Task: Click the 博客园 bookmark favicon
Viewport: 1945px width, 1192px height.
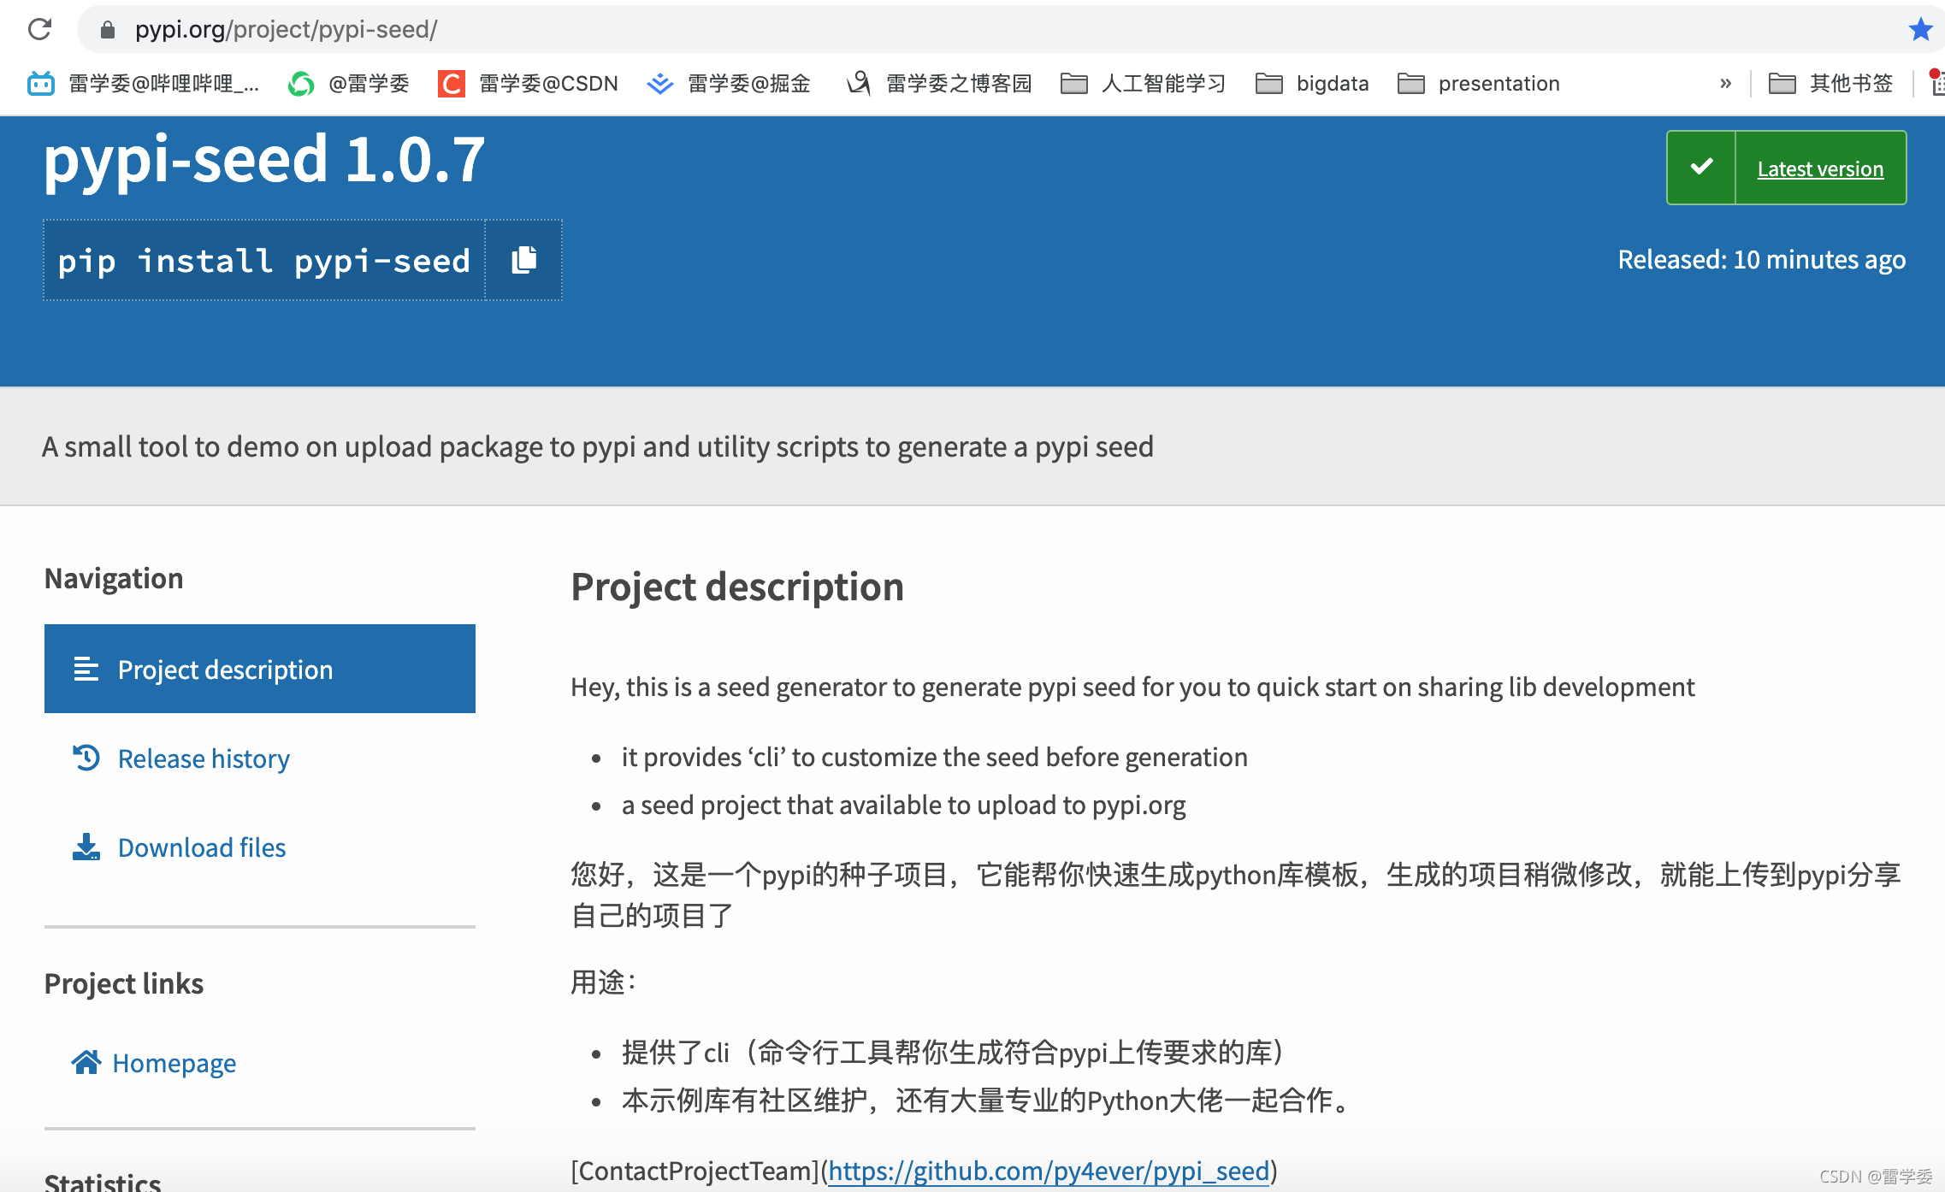Action: (858, 83)
